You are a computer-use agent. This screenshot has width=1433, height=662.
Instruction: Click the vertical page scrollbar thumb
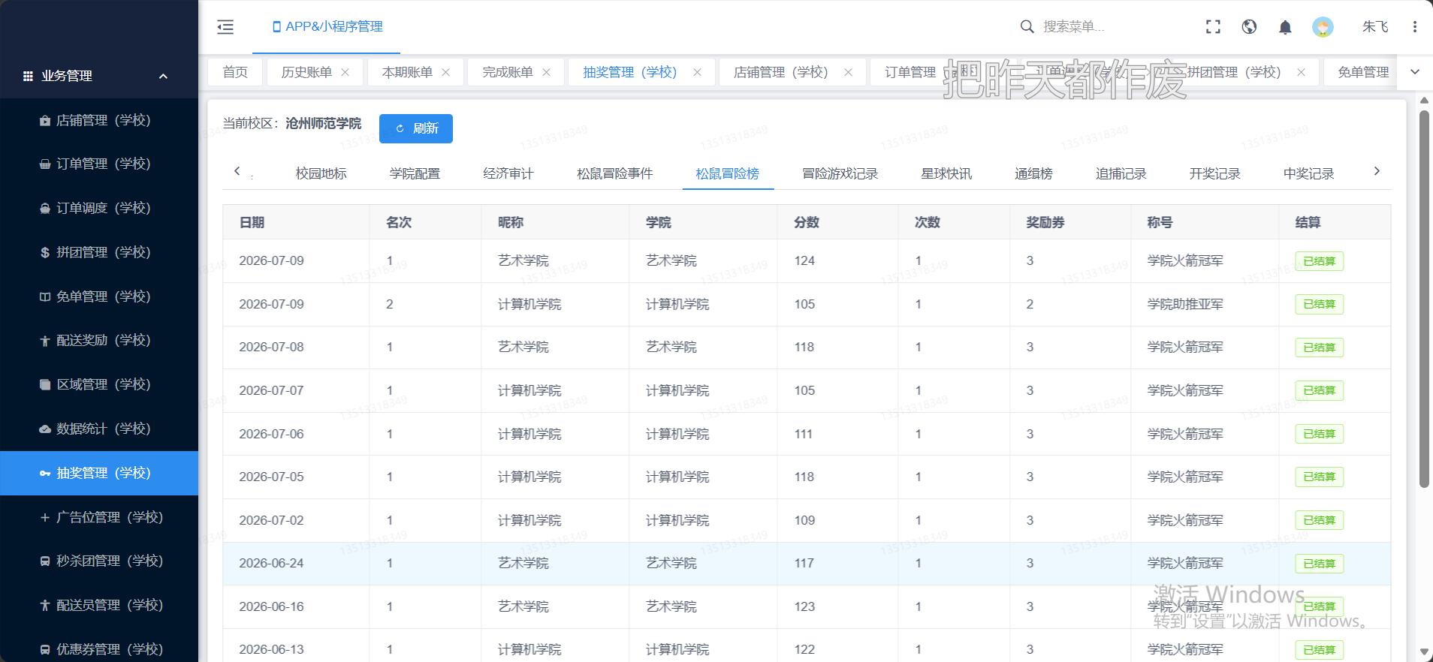point(1424,299)
